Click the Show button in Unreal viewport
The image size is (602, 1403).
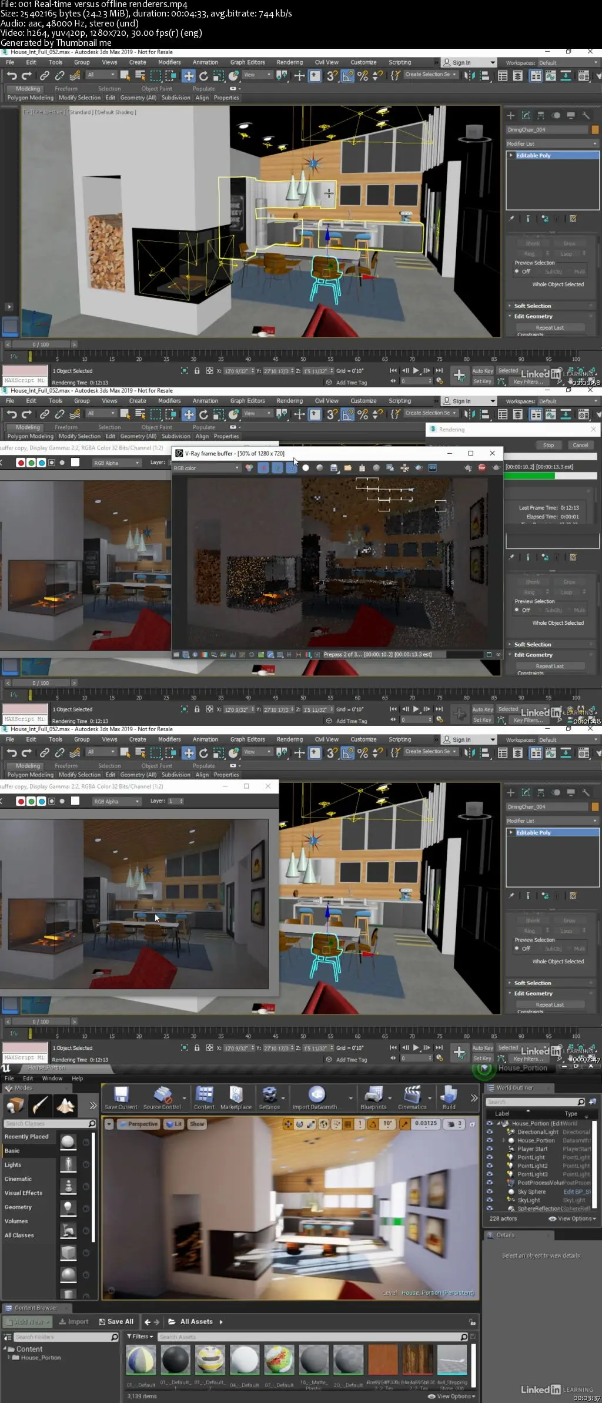pyautogui.click(x=197, y=1124)
